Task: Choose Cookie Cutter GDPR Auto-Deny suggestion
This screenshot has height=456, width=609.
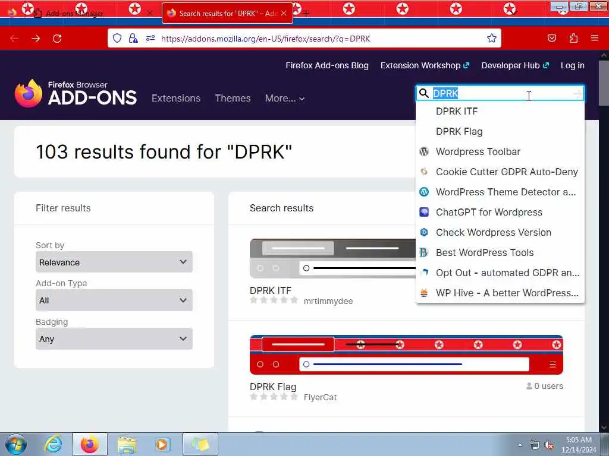Action: pos(500,172)
